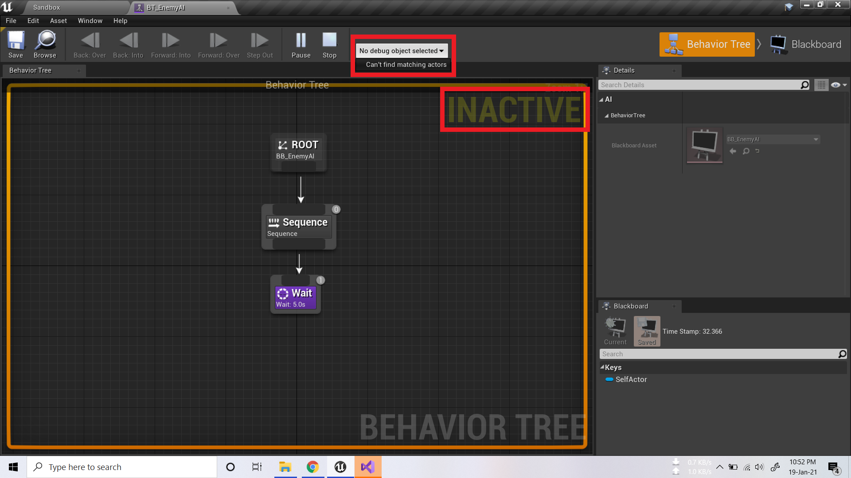The height and width of the screenshot is (478, 851).
Task: Reset the Blackboard Asset to default
Action: pyautogui.click(x=757, y=151)
